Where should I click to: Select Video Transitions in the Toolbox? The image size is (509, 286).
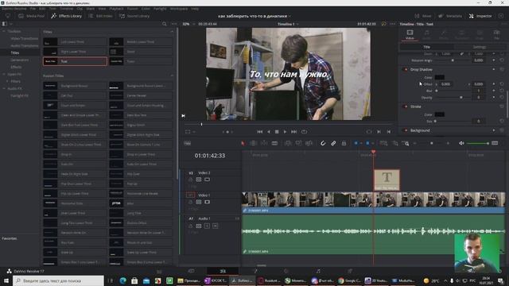pos(25,39)
